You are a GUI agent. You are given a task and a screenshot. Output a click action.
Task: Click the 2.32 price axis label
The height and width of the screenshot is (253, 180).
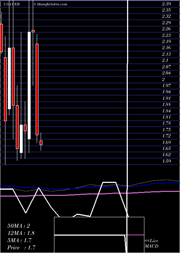[166, 16]
